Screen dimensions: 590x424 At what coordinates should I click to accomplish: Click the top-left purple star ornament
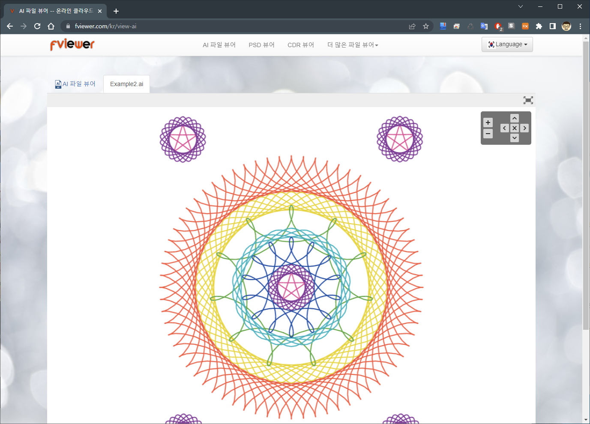(183, 139)
